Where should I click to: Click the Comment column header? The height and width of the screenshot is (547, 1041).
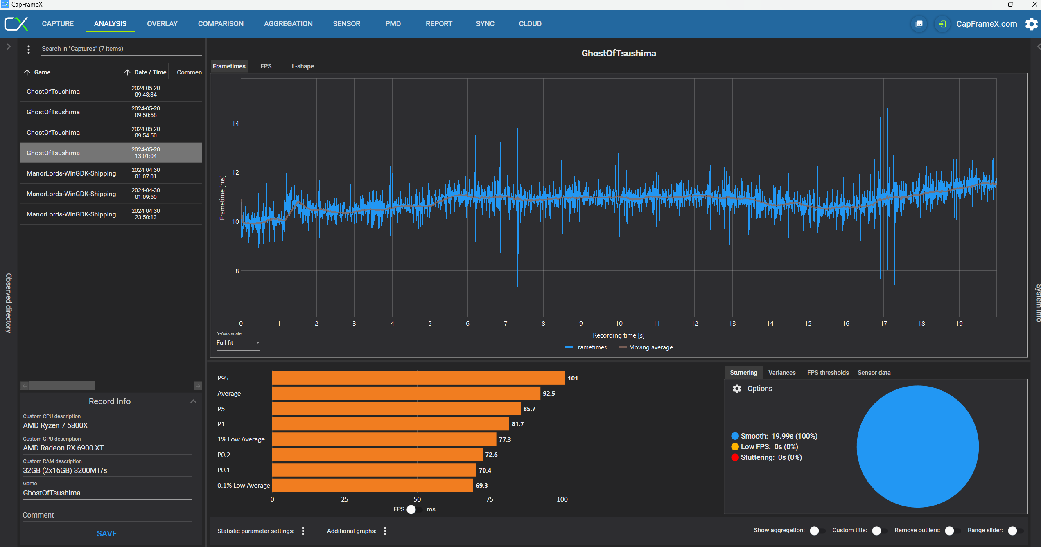(x=189, y=72)
